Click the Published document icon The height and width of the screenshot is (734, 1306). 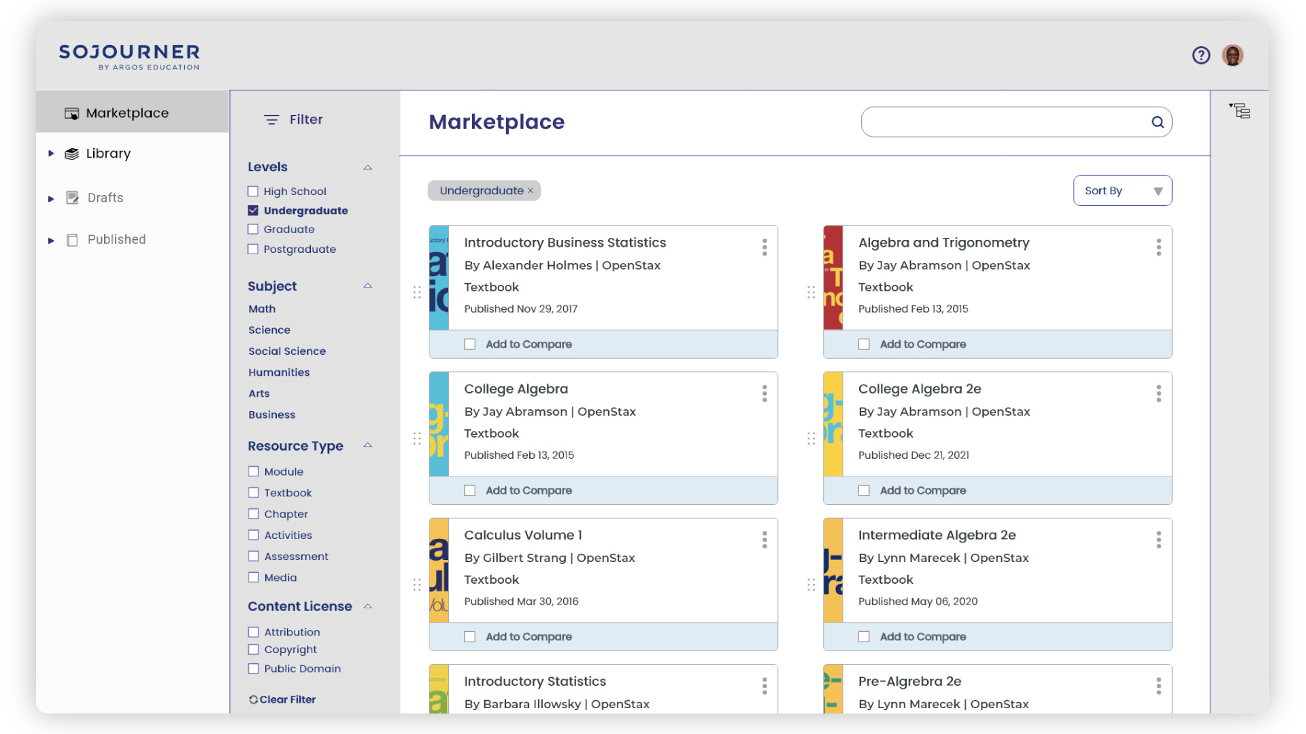point(72,240)
